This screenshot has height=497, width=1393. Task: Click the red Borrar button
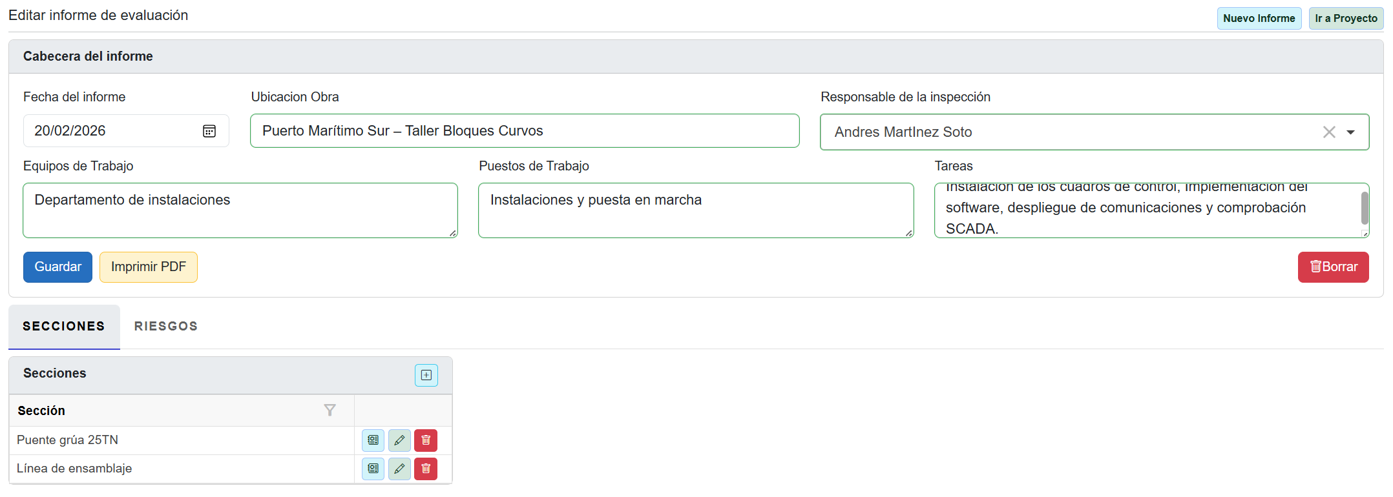pos(1333,267)
